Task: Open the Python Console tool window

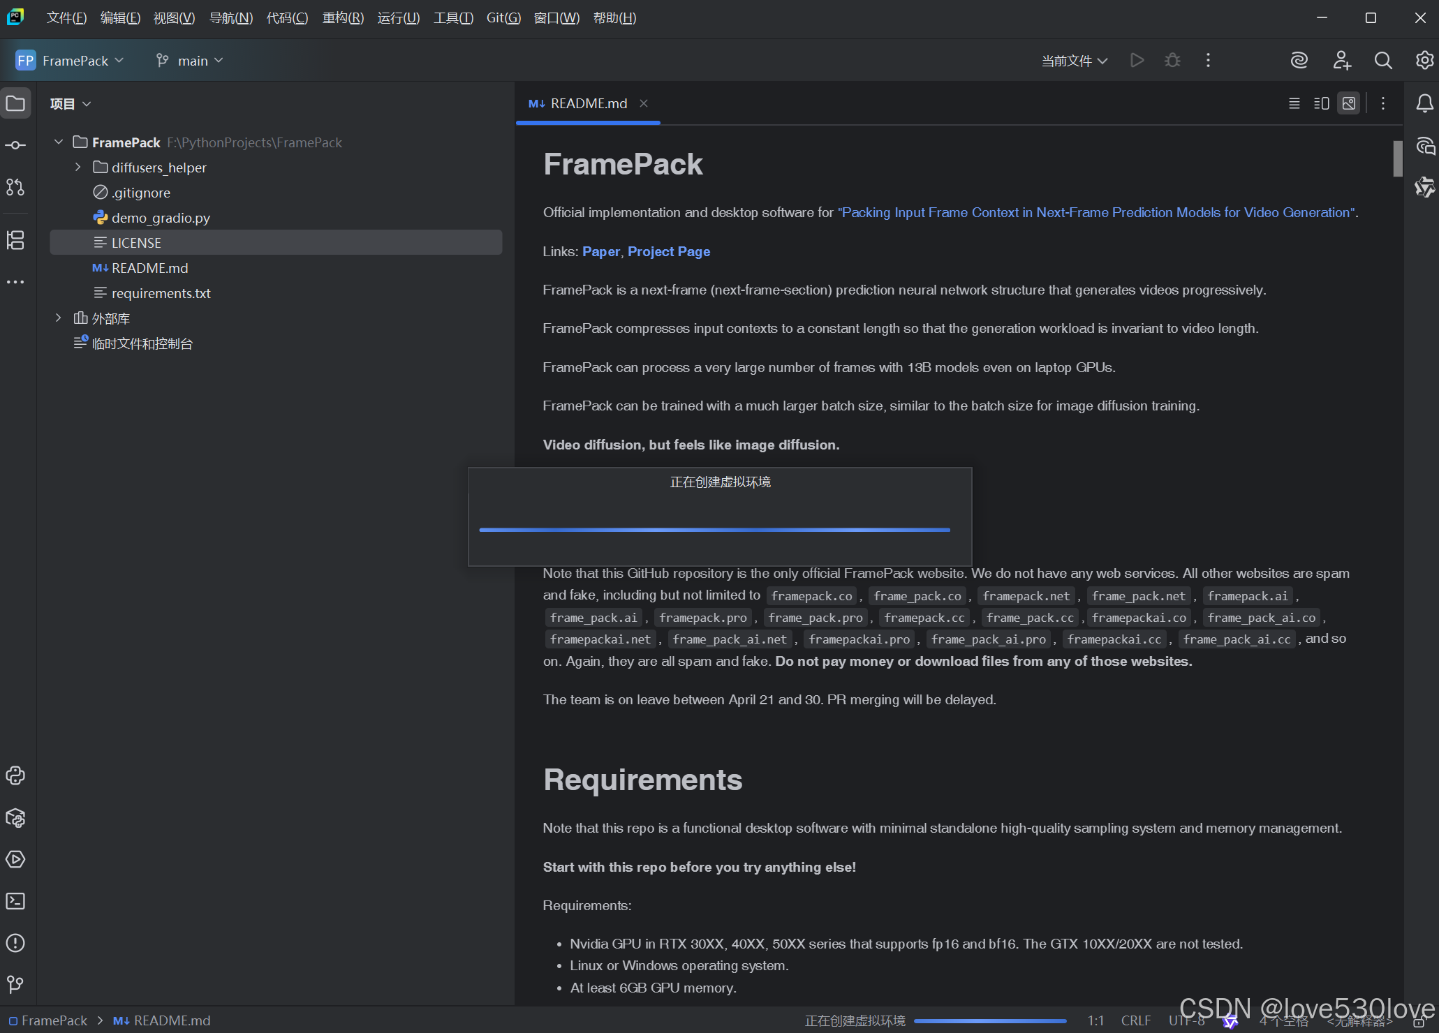Action: (15, 775)
